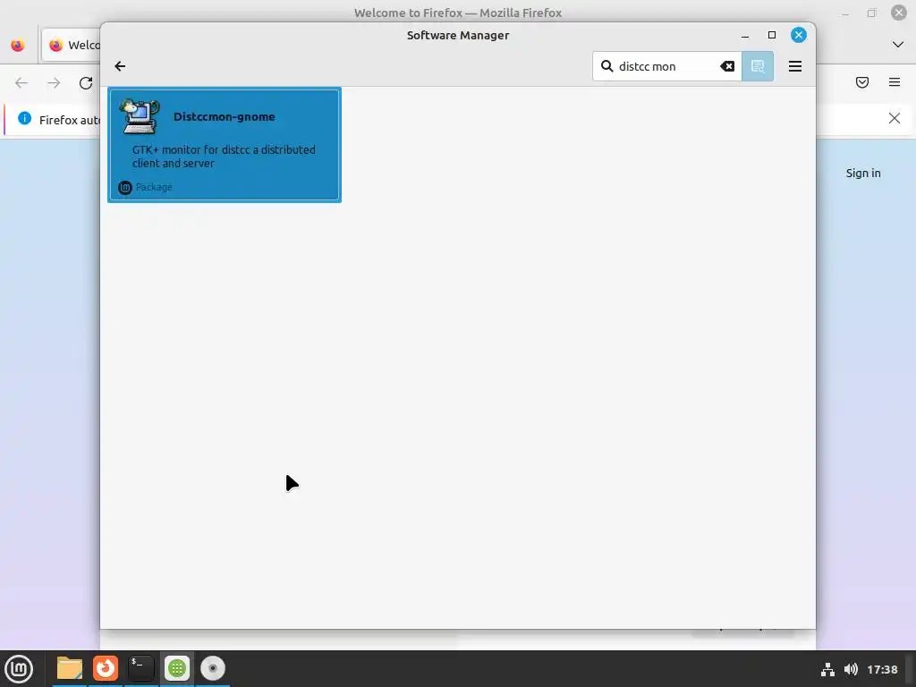Select the Welcome tab in Firefox
The image size is (916, 687).
click(x=72, y=45)
